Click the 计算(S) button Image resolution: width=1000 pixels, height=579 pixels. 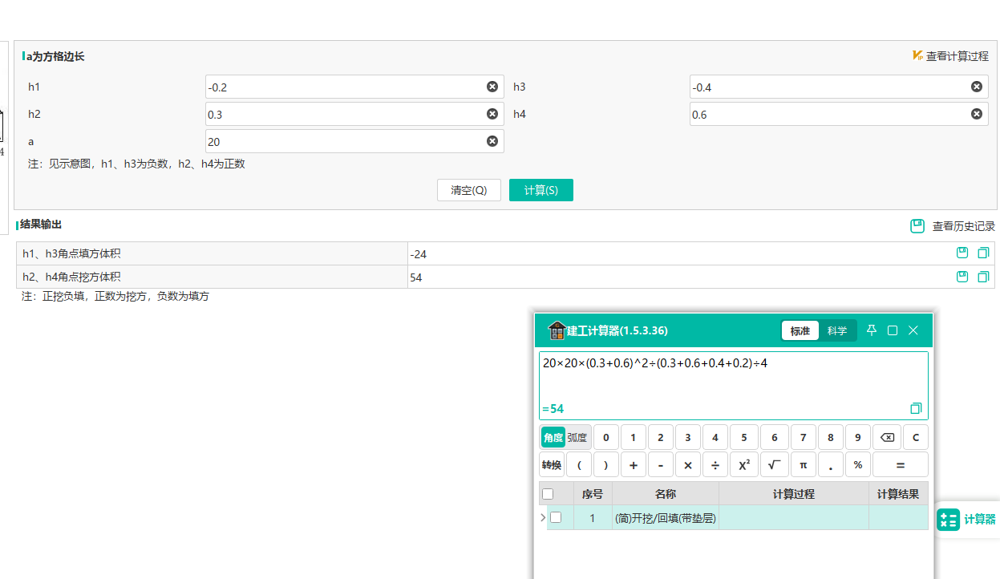coord(541,190)
